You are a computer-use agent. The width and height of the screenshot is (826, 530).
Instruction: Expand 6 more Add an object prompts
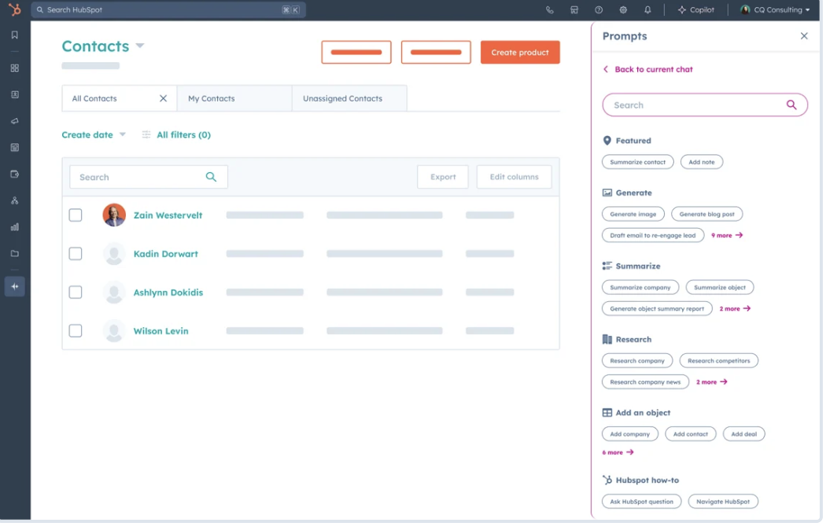point(618,453)
